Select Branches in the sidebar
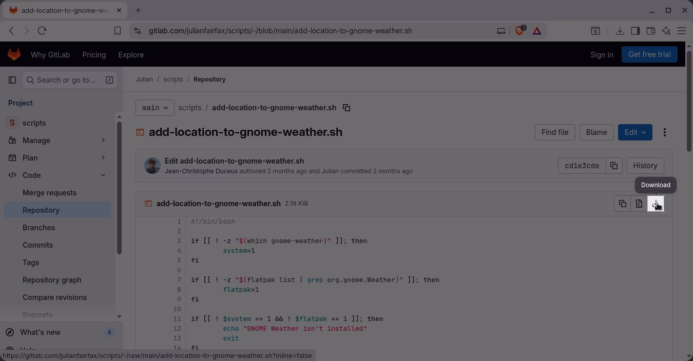This screenshot has height=361, width=693. tap(38, 228)
